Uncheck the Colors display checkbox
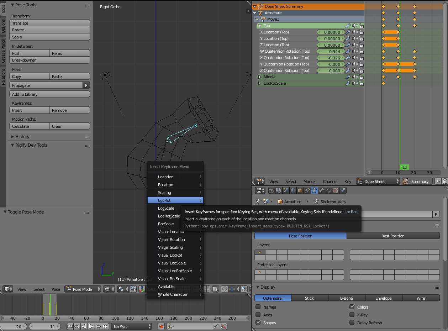Viewport: 448px width, 331px height. 352,307
